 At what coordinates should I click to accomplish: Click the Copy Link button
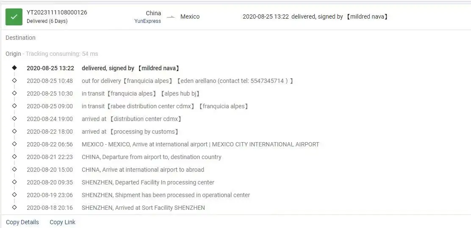[63, 222]
